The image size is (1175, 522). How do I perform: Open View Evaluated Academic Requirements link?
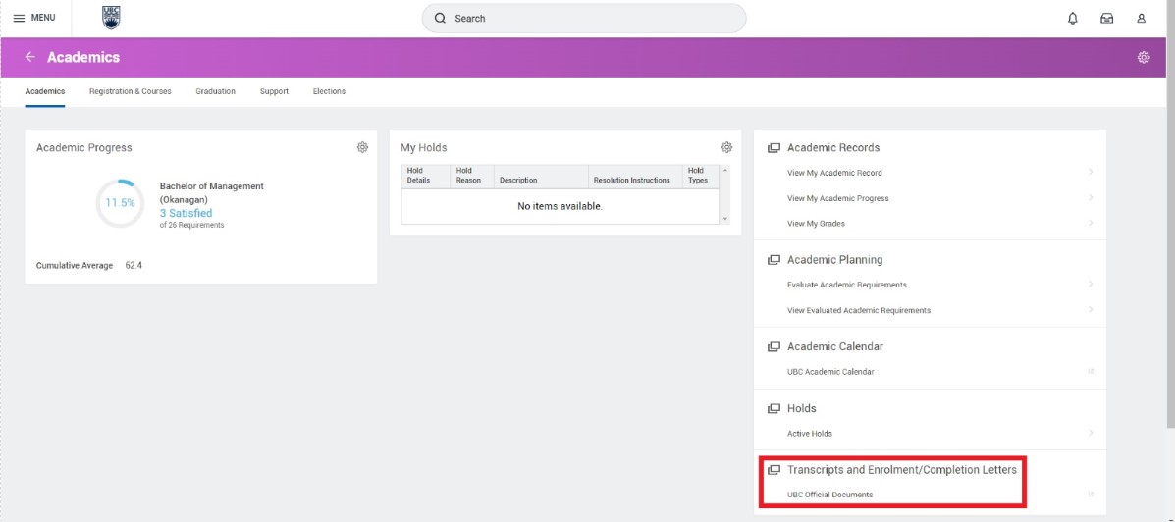pyautogui.click(x=859, y=310)
